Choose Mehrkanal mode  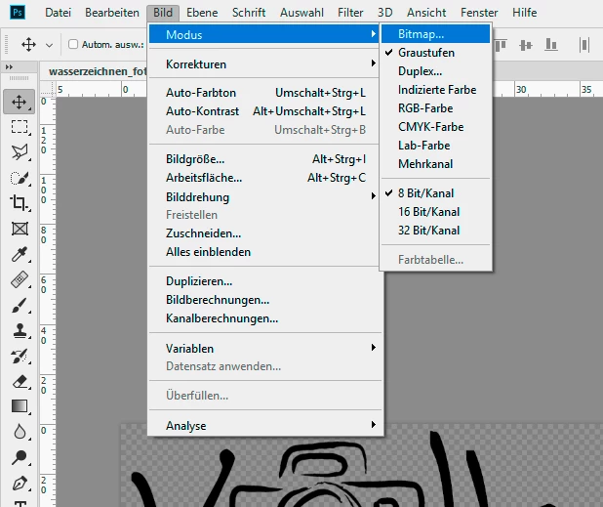click(436, 164)
